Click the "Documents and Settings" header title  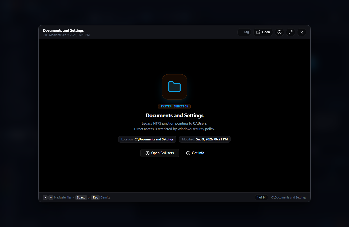pyautogui.click(x=63, y=30)
